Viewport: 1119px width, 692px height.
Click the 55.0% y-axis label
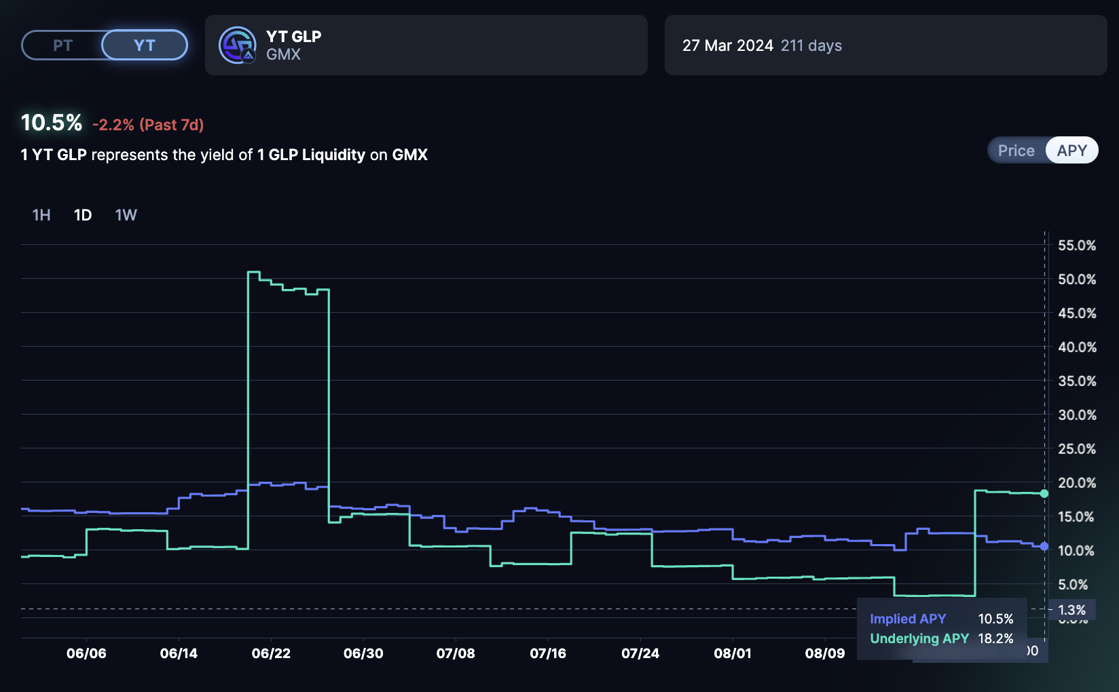pyautogui.click(x=1077, y=246)
